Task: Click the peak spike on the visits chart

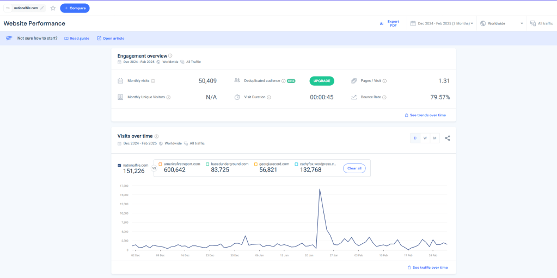Action: tap(320, 189)
